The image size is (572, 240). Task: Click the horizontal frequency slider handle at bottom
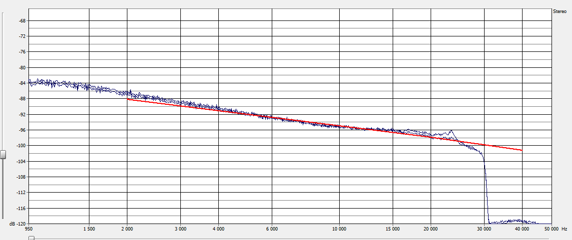click(32, 238)
